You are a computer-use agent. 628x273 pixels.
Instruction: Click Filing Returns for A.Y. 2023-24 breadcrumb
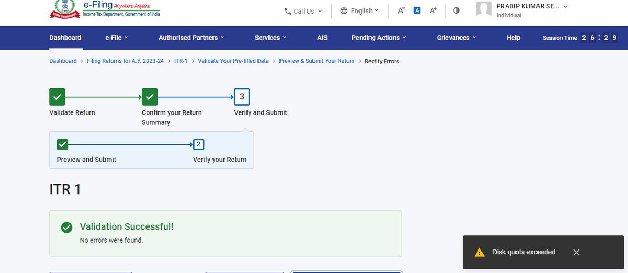click(125, 61)
